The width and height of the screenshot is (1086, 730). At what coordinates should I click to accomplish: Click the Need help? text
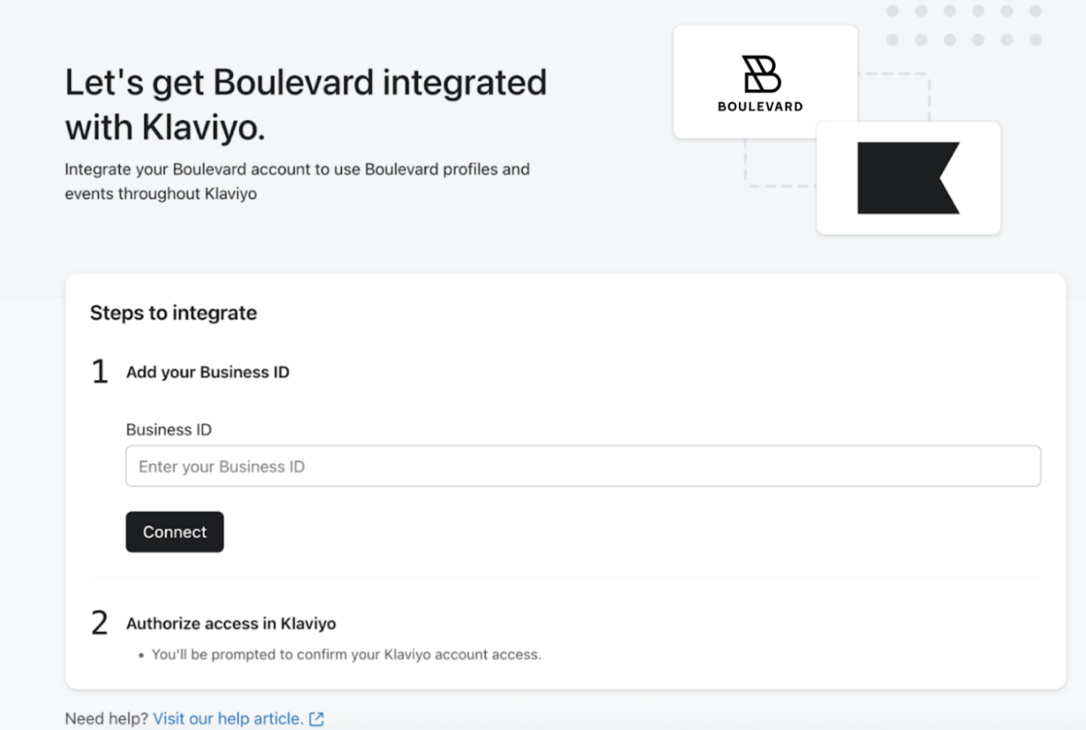106,719
